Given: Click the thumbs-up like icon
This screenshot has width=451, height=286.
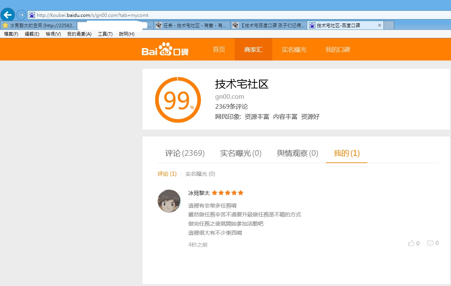Looking at the screenshot, I should [x=411, y=243].
